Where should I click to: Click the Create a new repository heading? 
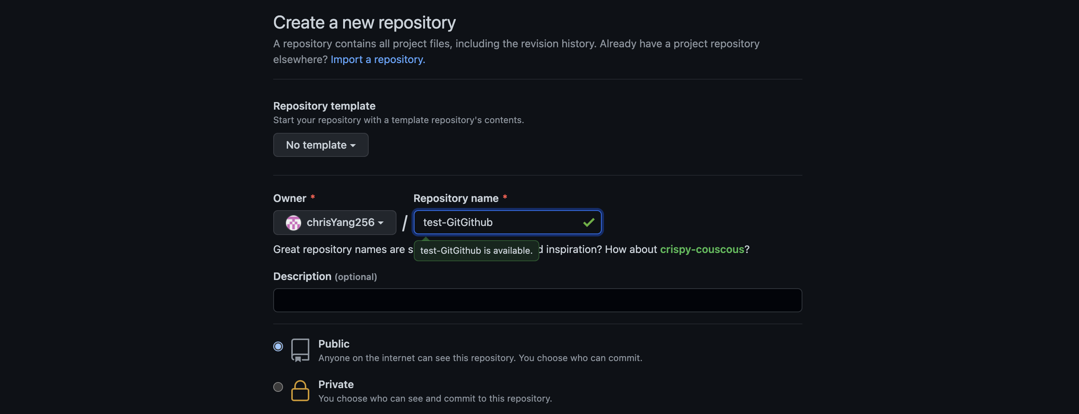(364, 23)
